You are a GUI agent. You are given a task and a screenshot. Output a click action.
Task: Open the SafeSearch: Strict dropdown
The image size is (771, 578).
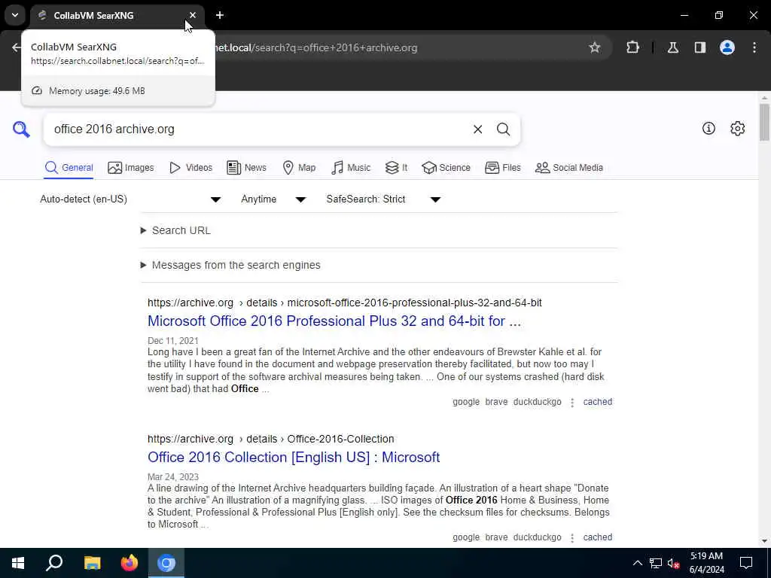point(383,199)
